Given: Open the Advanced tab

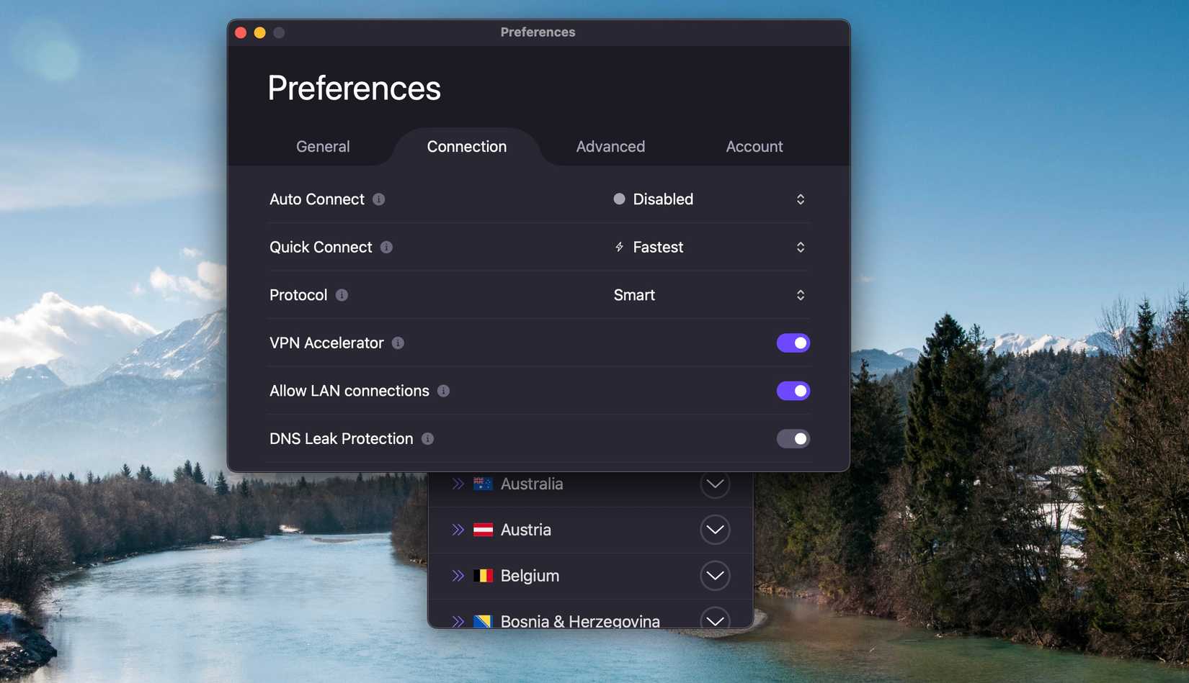Looking at the screenshot, I should (610, 147).
